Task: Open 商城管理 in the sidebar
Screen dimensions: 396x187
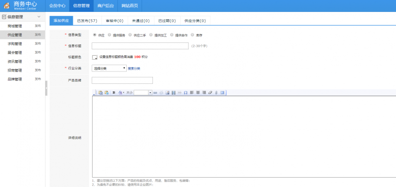Action: (x=15, y=26)
